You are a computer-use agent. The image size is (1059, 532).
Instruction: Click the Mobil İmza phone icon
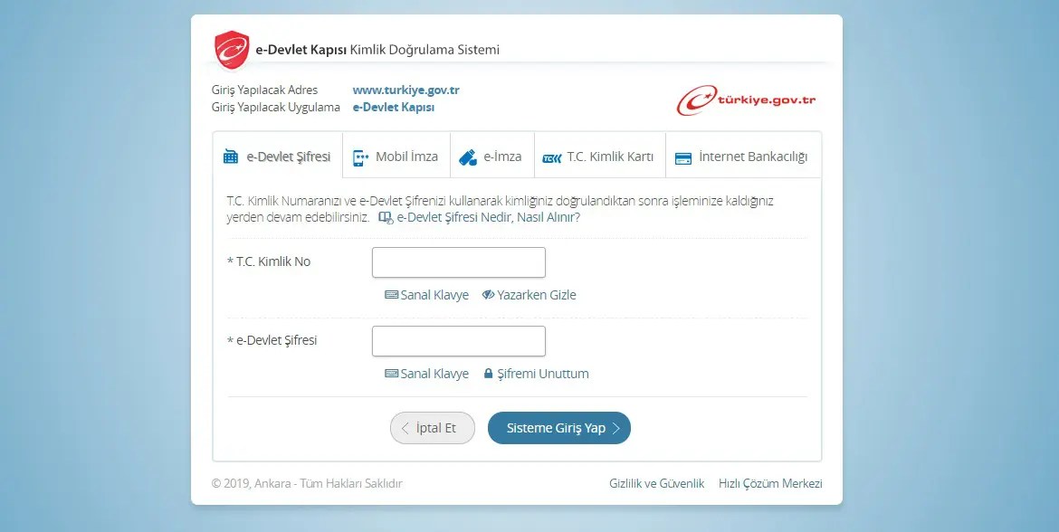tap(360, 157)
